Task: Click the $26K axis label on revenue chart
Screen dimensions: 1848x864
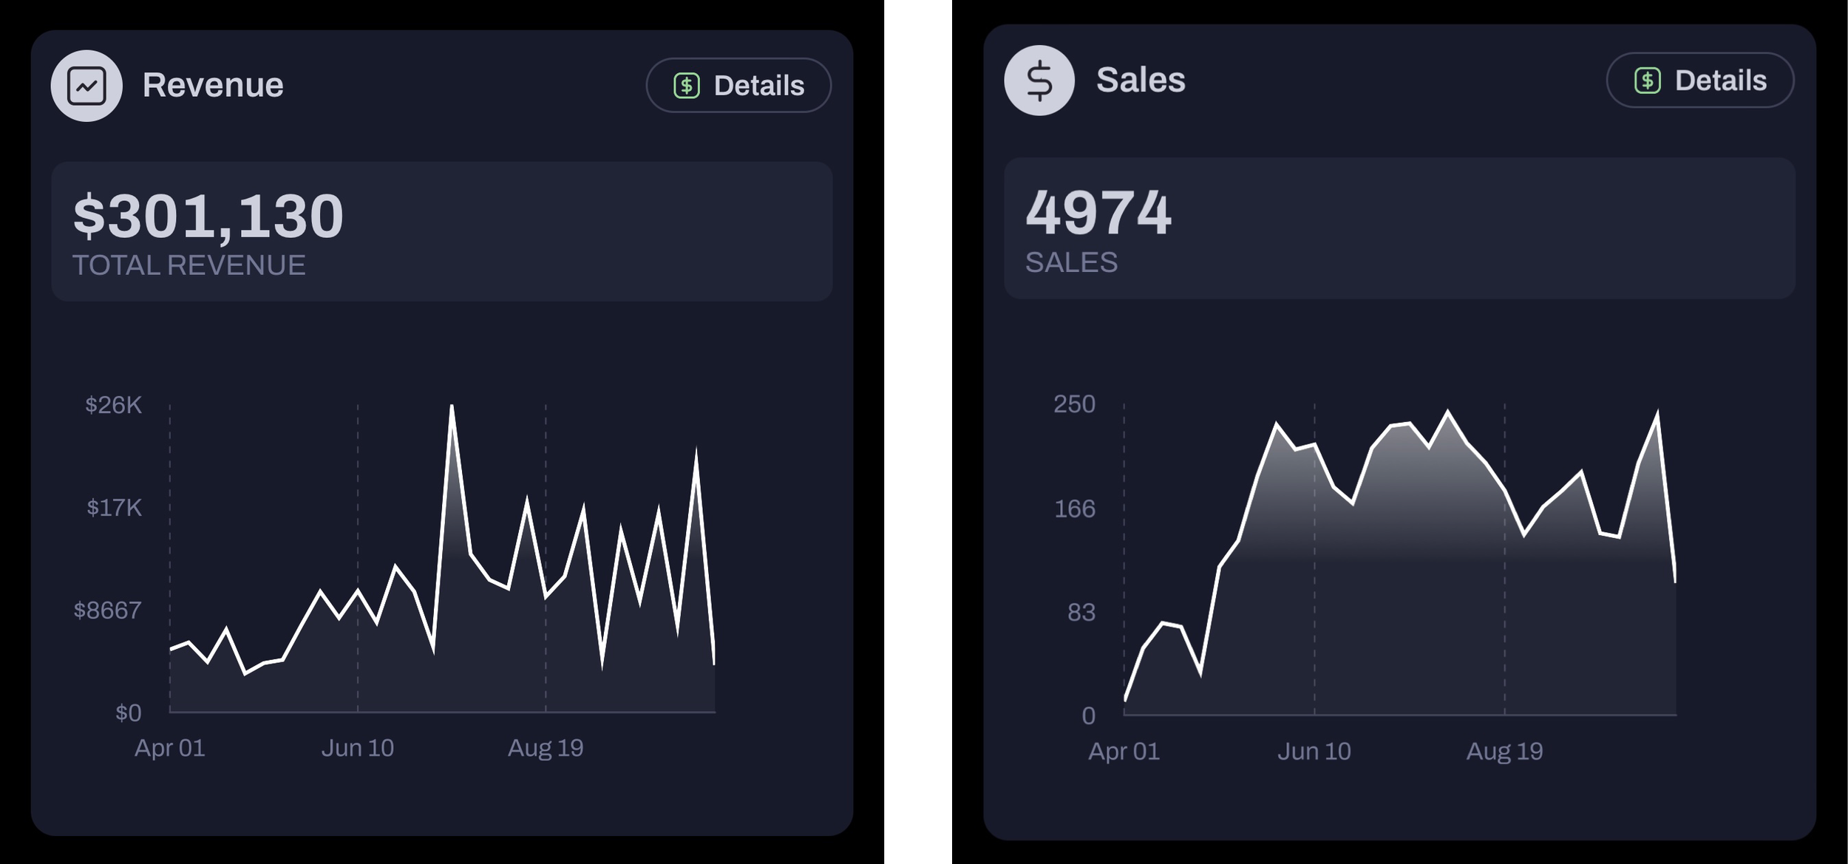Action: click(113, 405)
